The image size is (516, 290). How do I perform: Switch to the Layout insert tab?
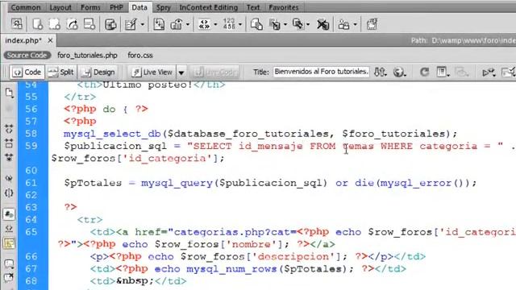click(60, 7)
